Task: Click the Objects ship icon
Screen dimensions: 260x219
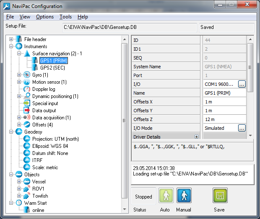Action: pyautogui.click(x=19, y=175)
